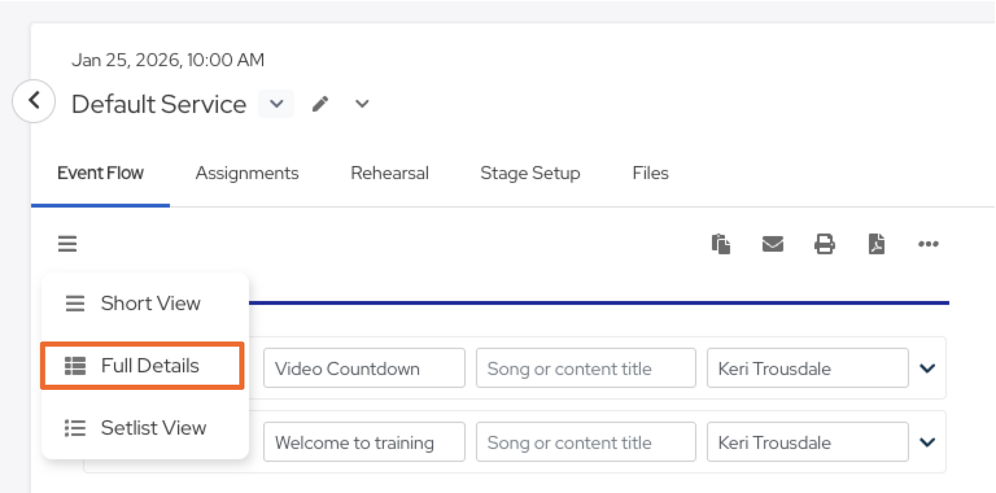
Task: Export to PDF using the PDF icon
Action: click(877, 244)
